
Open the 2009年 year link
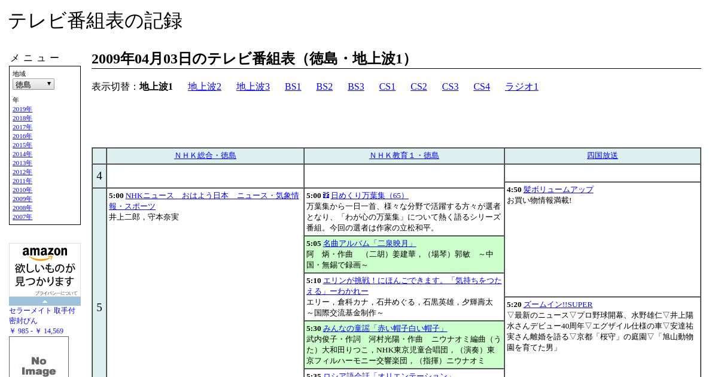click(22, 199)
